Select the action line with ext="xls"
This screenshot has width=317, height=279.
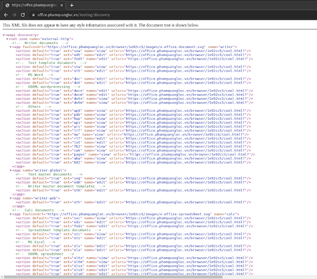[133, 246]
